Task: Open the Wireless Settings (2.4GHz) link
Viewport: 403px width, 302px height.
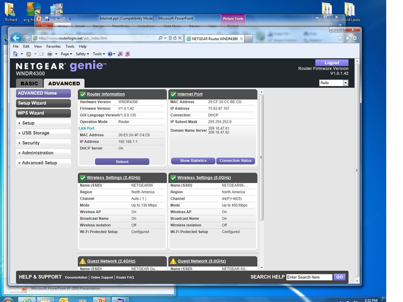Action: (x=113, y=178)
